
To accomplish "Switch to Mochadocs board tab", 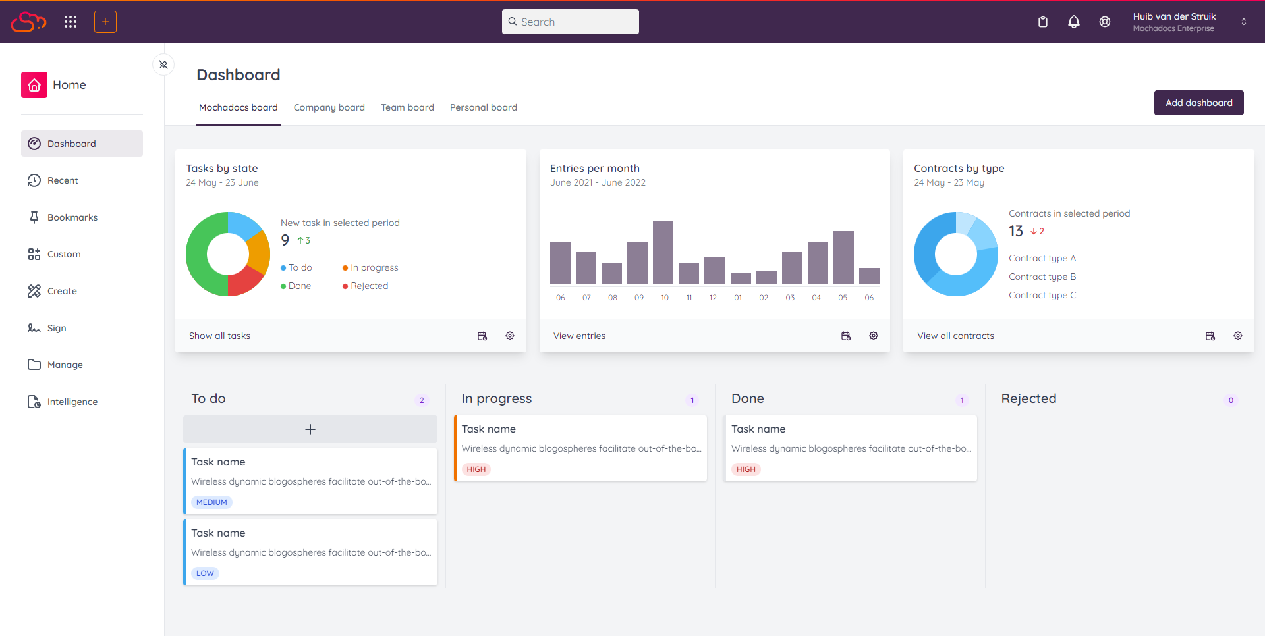I will pos(239,107).
